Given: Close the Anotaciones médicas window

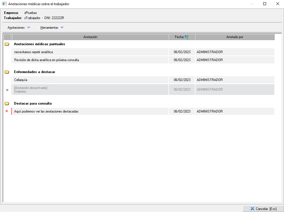Looking at the screenshot, I should click(278, 4).
